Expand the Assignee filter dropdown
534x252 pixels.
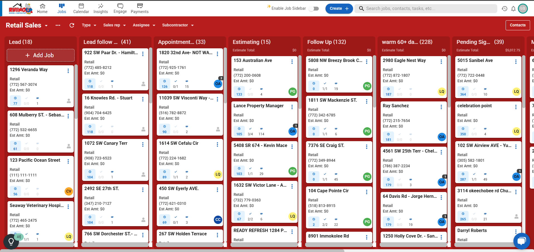(x=144, y=25)
